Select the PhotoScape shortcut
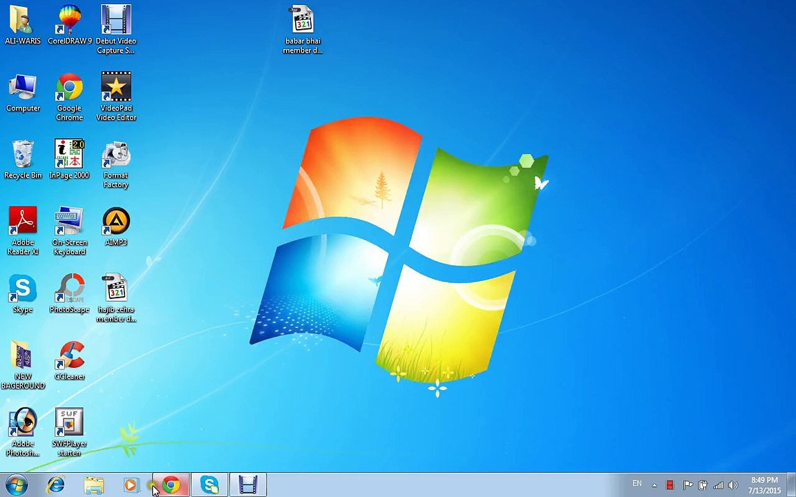This screenshot has width=796, height=497. click(70, 293)
